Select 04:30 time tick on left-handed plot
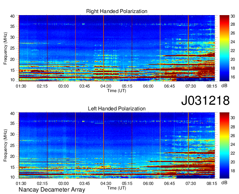Viewport: 239px width, 194px height. [106, 183]
